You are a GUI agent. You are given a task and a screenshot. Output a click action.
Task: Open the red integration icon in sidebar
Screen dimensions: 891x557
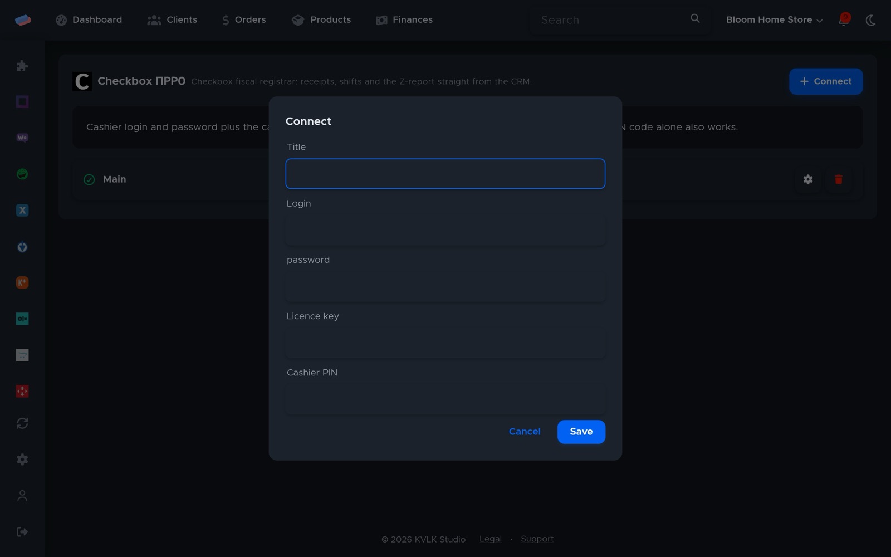pos(22,391)
